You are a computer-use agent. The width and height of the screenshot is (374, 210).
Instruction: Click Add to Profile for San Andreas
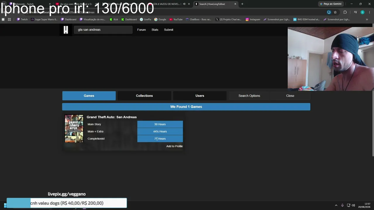point(174,146)
